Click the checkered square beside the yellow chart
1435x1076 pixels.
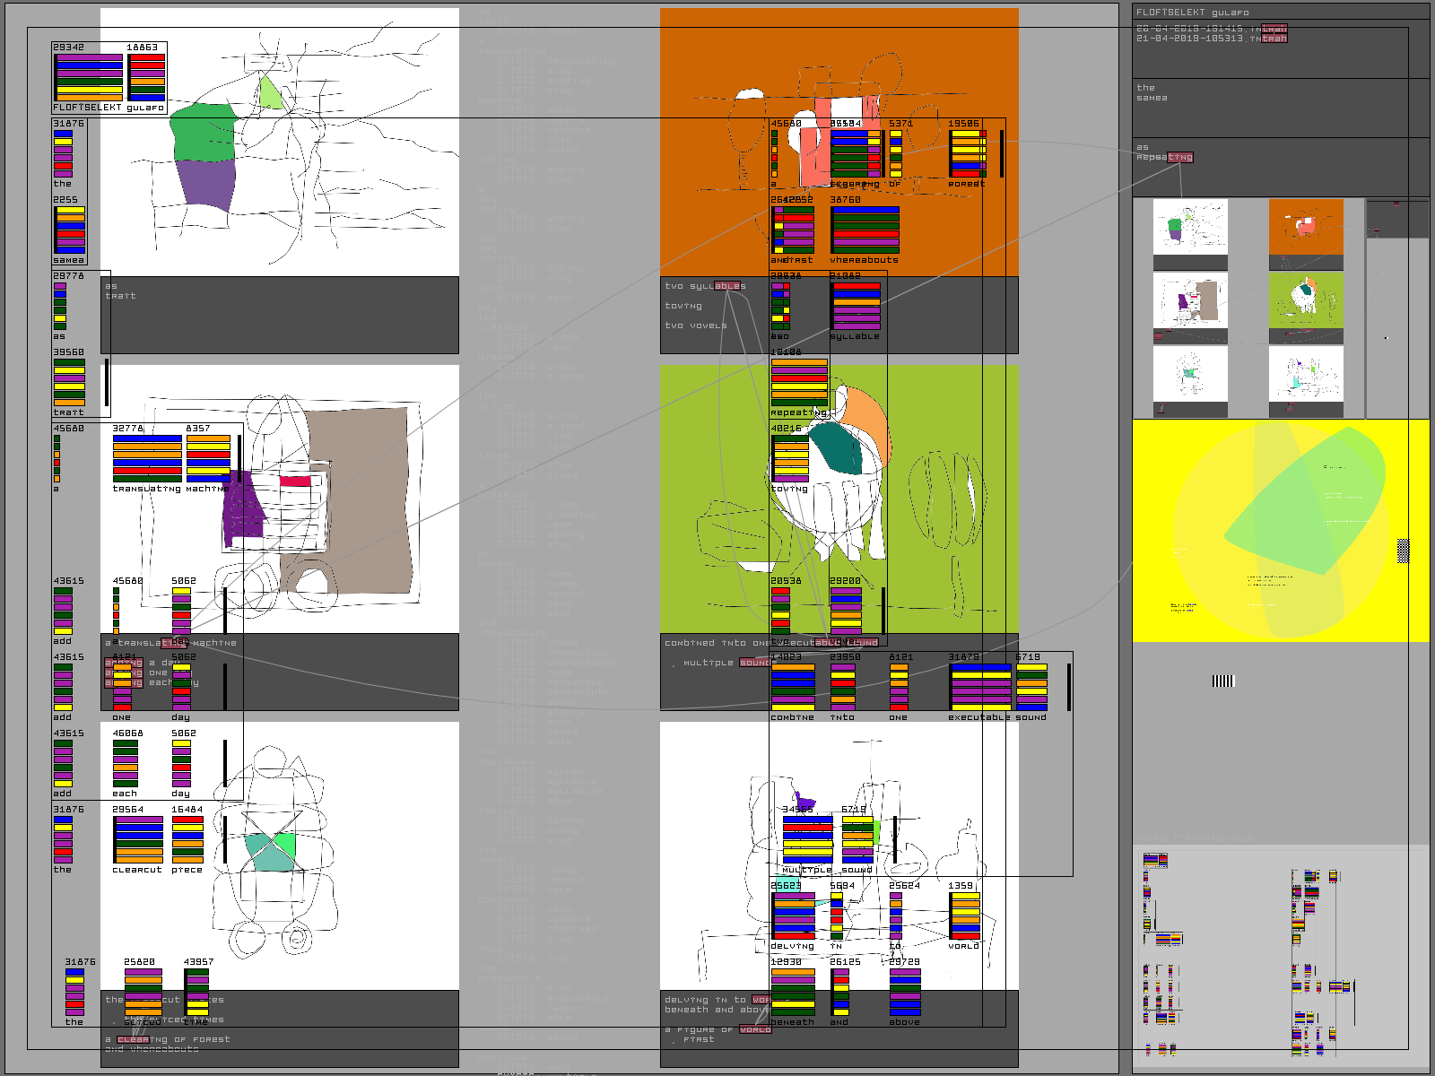click(1403, 551)
